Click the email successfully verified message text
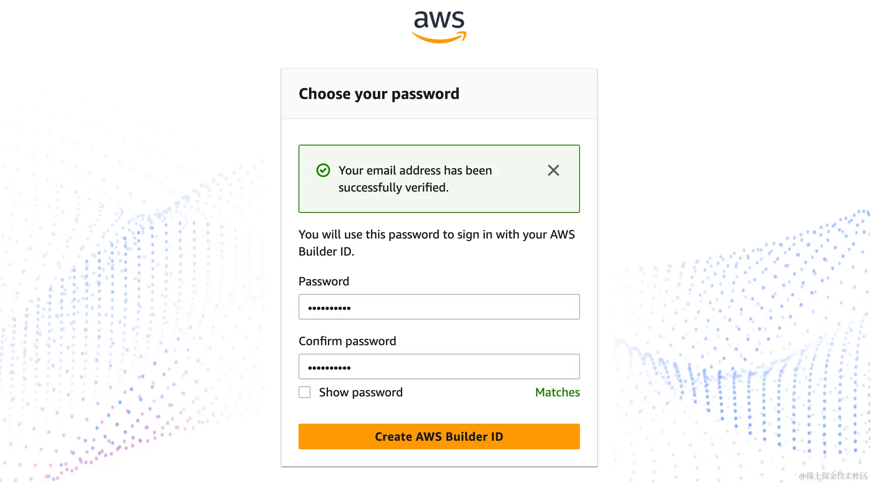870x483 pixels. tap(415, 179)
